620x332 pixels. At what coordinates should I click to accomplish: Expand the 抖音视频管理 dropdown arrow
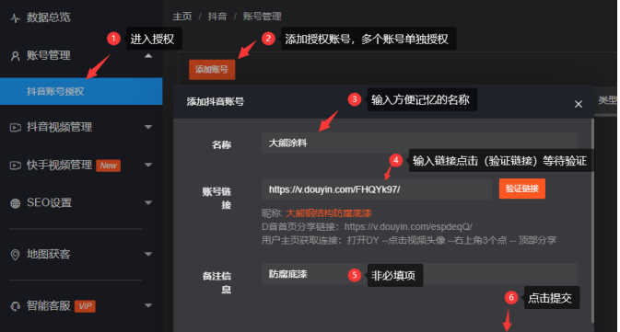pyautogui.click(x=148, y=127)
